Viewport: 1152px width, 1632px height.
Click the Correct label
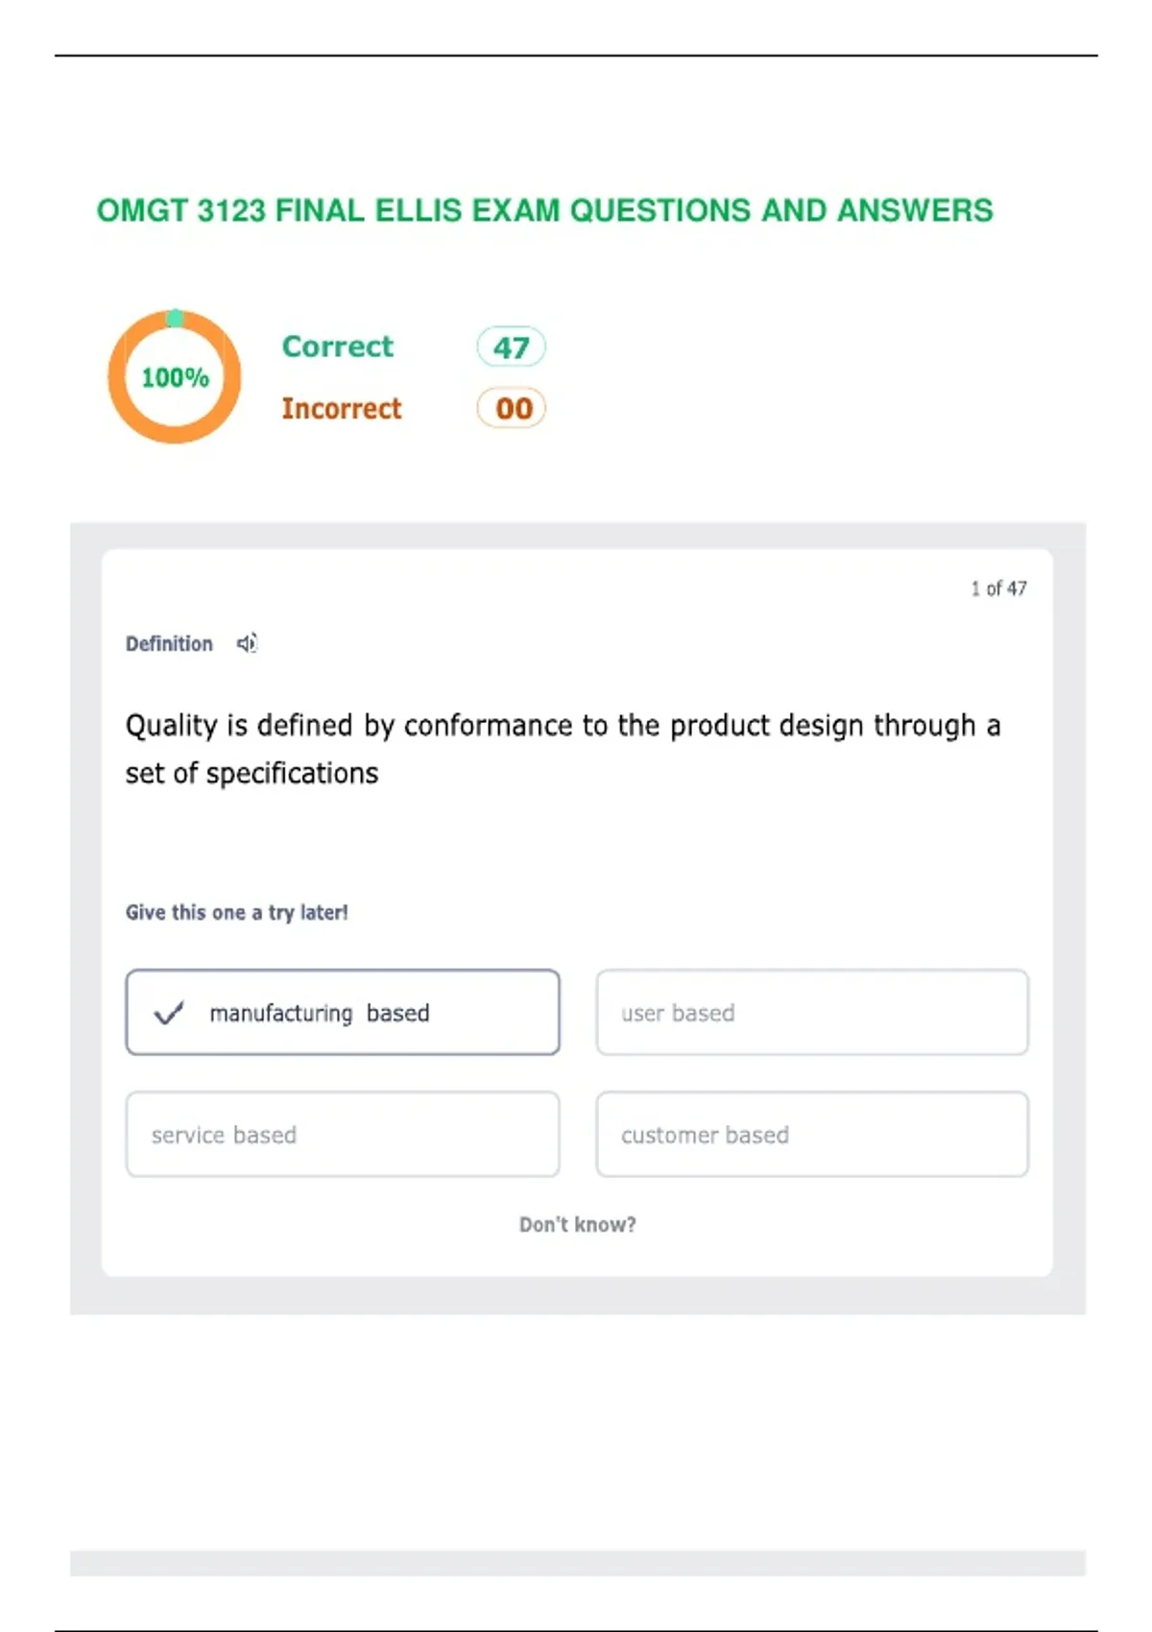coord(338,347)
